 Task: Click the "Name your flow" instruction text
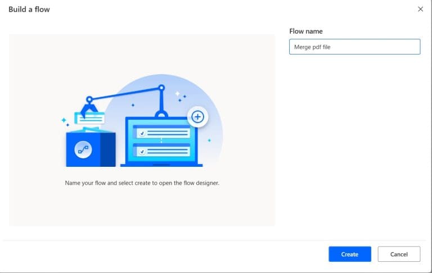(x=142, y=183)
